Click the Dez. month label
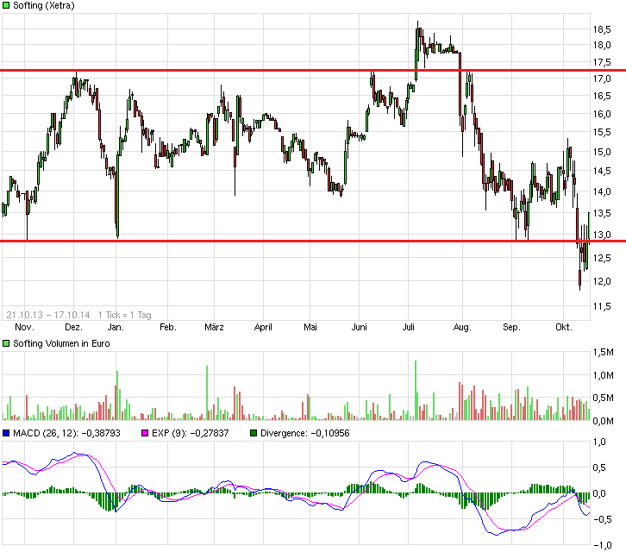Viewport: 626px width, 552px height. coord(73,328)
